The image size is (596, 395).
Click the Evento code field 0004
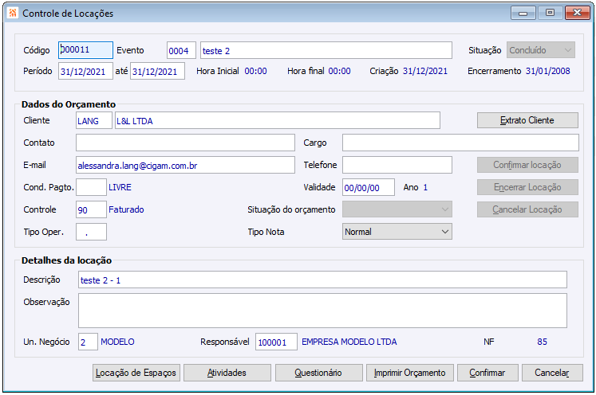tap(181, 50)
